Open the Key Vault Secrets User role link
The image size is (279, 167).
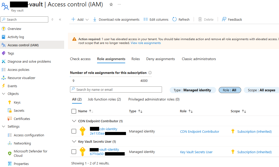pos(196,152)
